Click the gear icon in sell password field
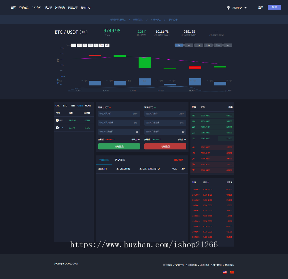 (183, 132)
